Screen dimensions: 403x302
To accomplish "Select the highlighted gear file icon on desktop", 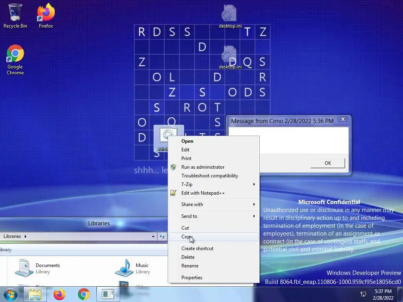I will [x=167, y=134].
